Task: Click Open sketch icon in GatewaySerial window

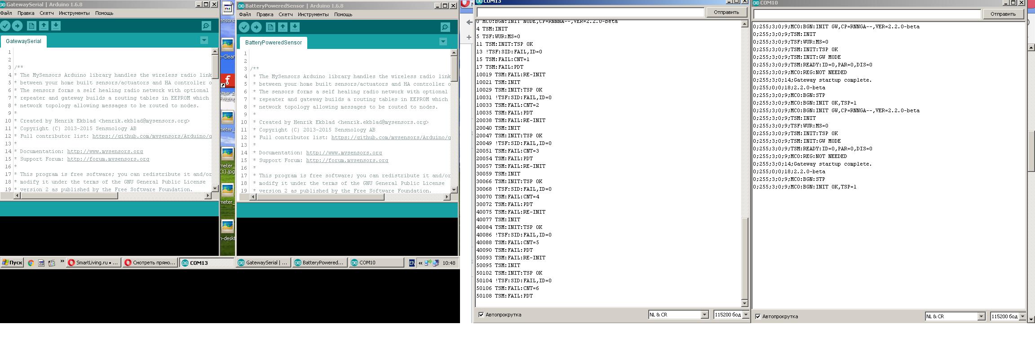Action: tap(44, 26)
